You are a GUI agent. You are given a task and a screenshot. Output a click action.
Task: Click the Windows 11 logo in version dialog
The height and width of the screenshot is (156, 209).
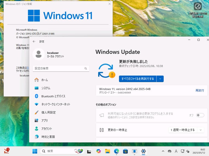tap(60, 16)
